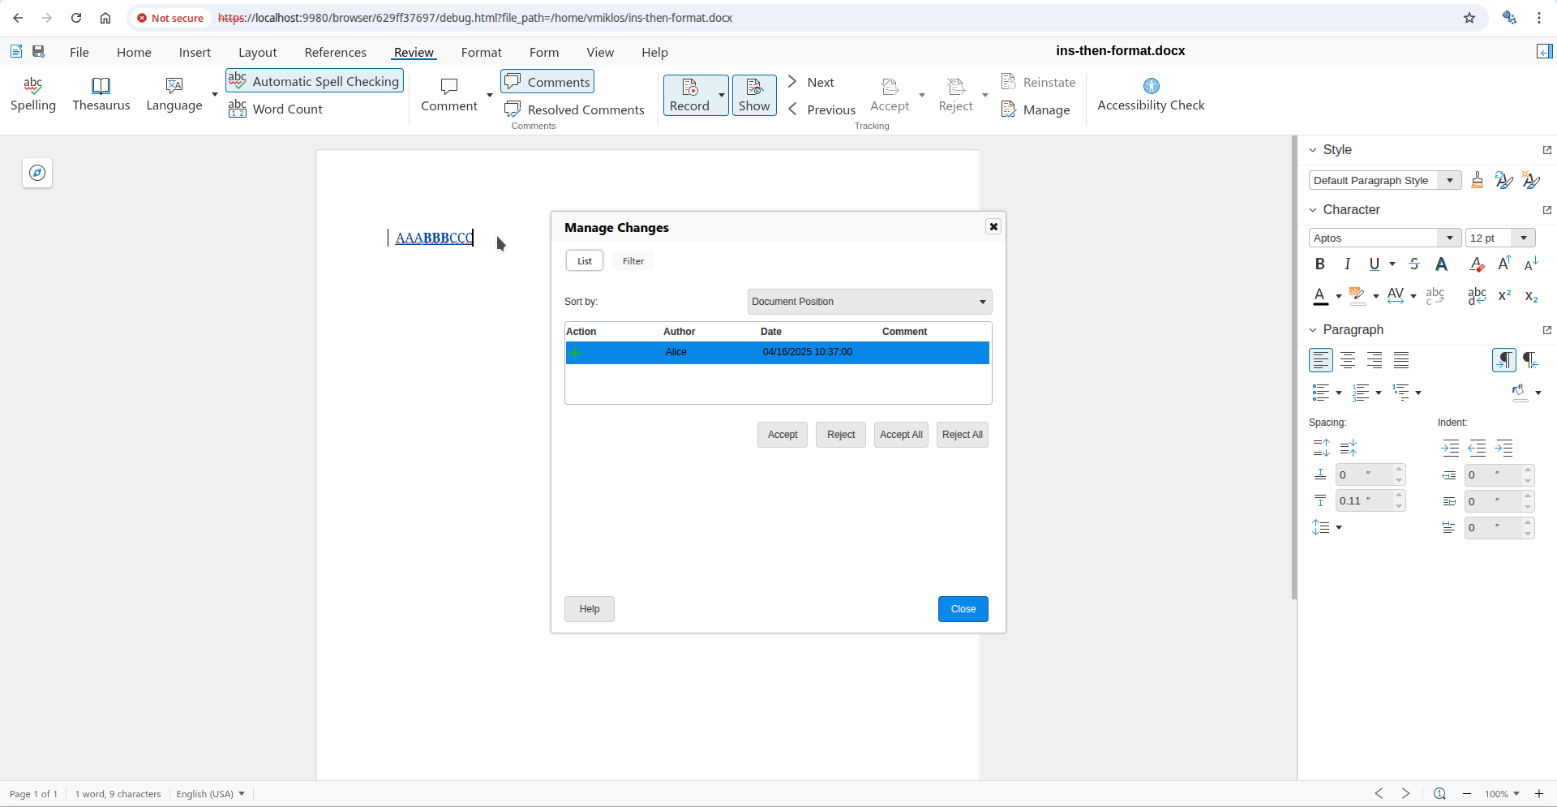Open the Accessibility Check tool
This screenshot has width=1557, height=807.
[x=1150, y=94]
